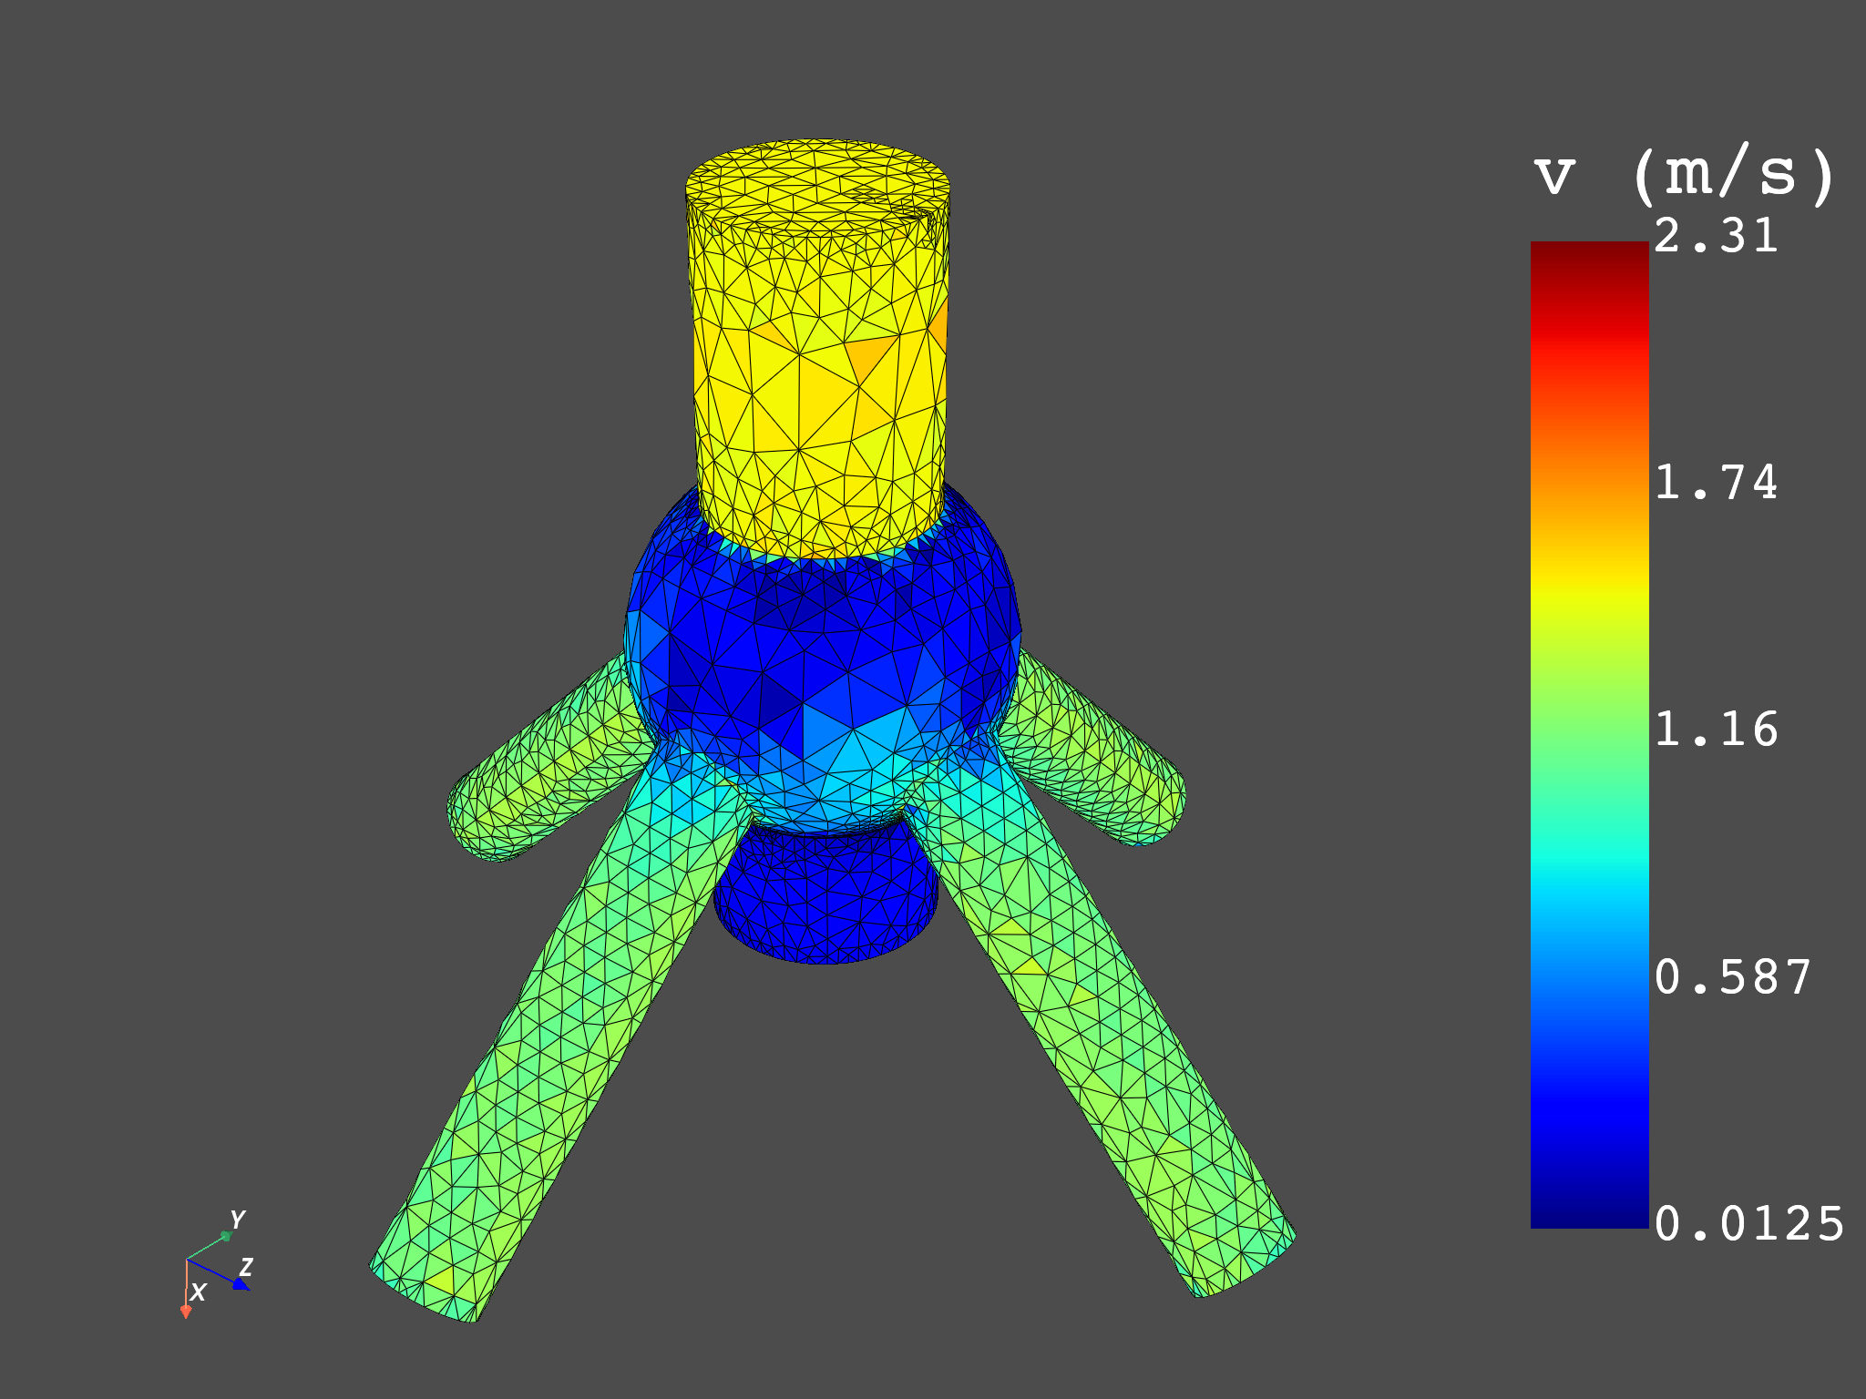Image resolution: width=1866 pixels, height=1399 pixels.
Task: Click the 1.16 scale label
Action: tap(1716, 730)
